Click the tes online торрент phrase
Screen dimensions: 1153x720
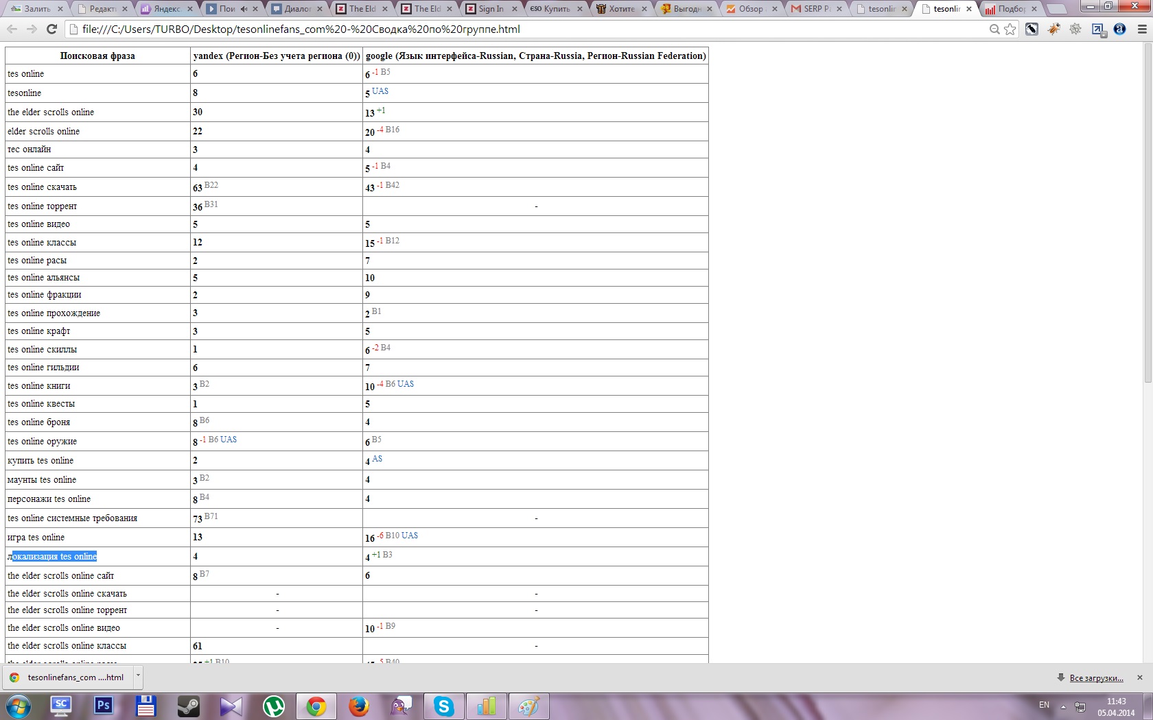coord(42,206)
